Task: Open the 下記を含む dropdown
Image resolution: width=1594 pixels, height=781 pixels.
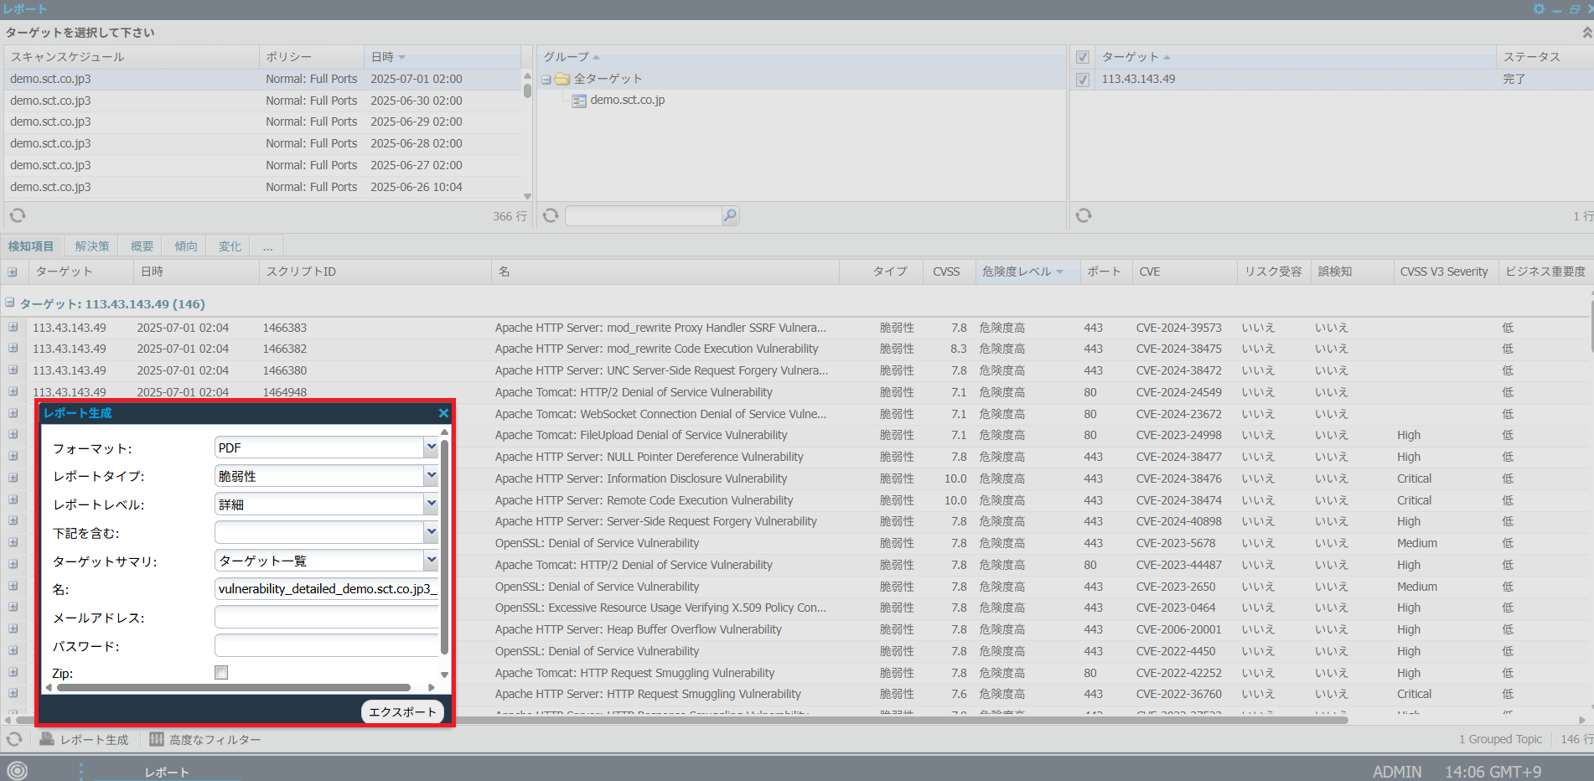Action: pyautogui.click(x=431, y=532)
